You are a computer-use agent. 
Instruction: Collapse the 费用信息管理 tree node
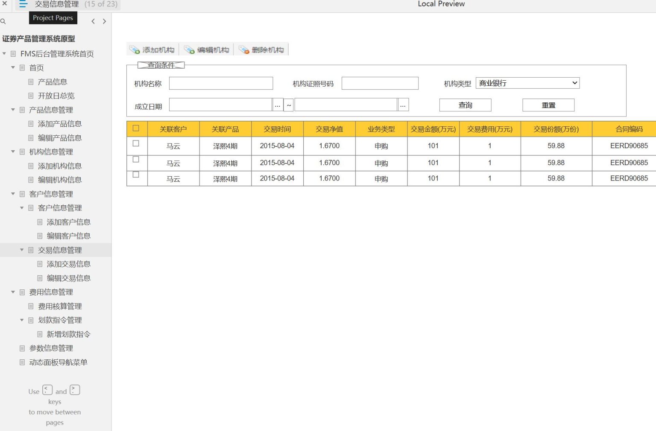pyautogui.click(x=13, y=292)
